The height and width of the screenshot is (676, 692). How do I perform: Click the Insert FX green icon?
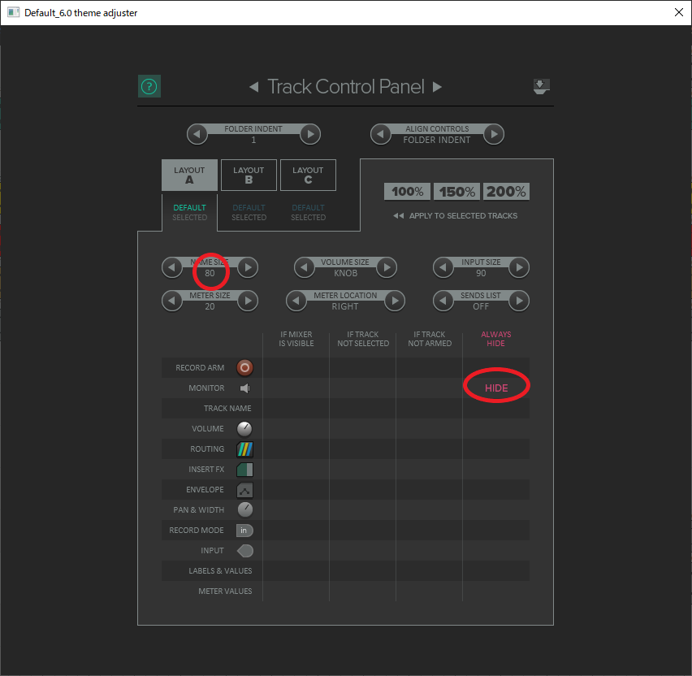pyautogui.click(x=244, y=470)
